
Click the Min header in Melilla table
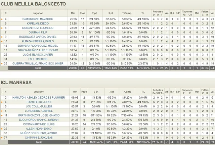click(x=74, y=13)
